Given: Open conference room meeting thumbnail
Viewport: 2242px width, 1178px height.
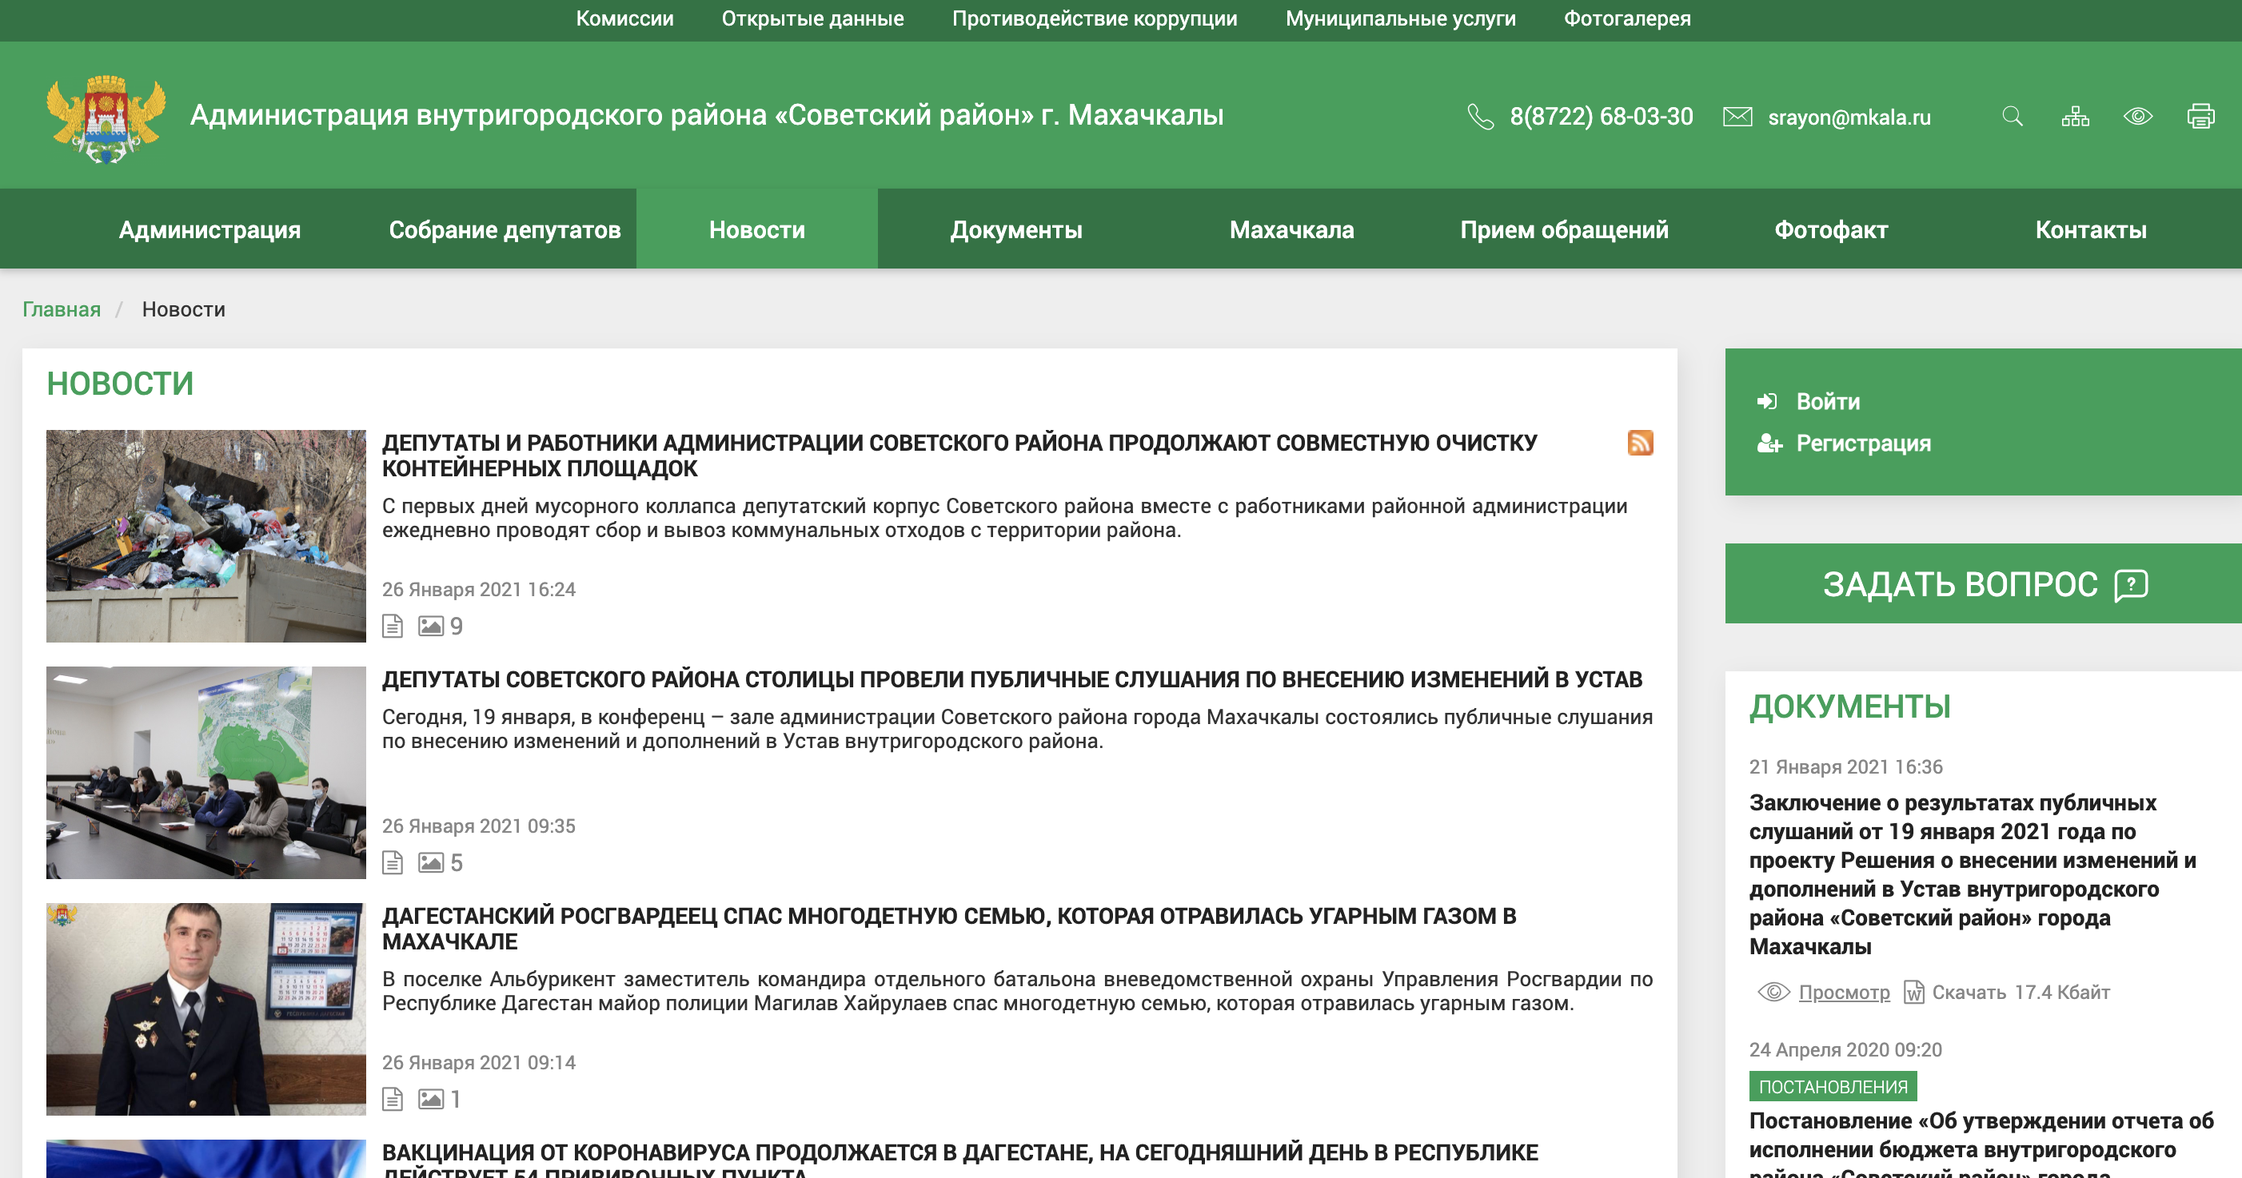Looking at the screenshot, I should pyautogui.click(x=206, y=773).
